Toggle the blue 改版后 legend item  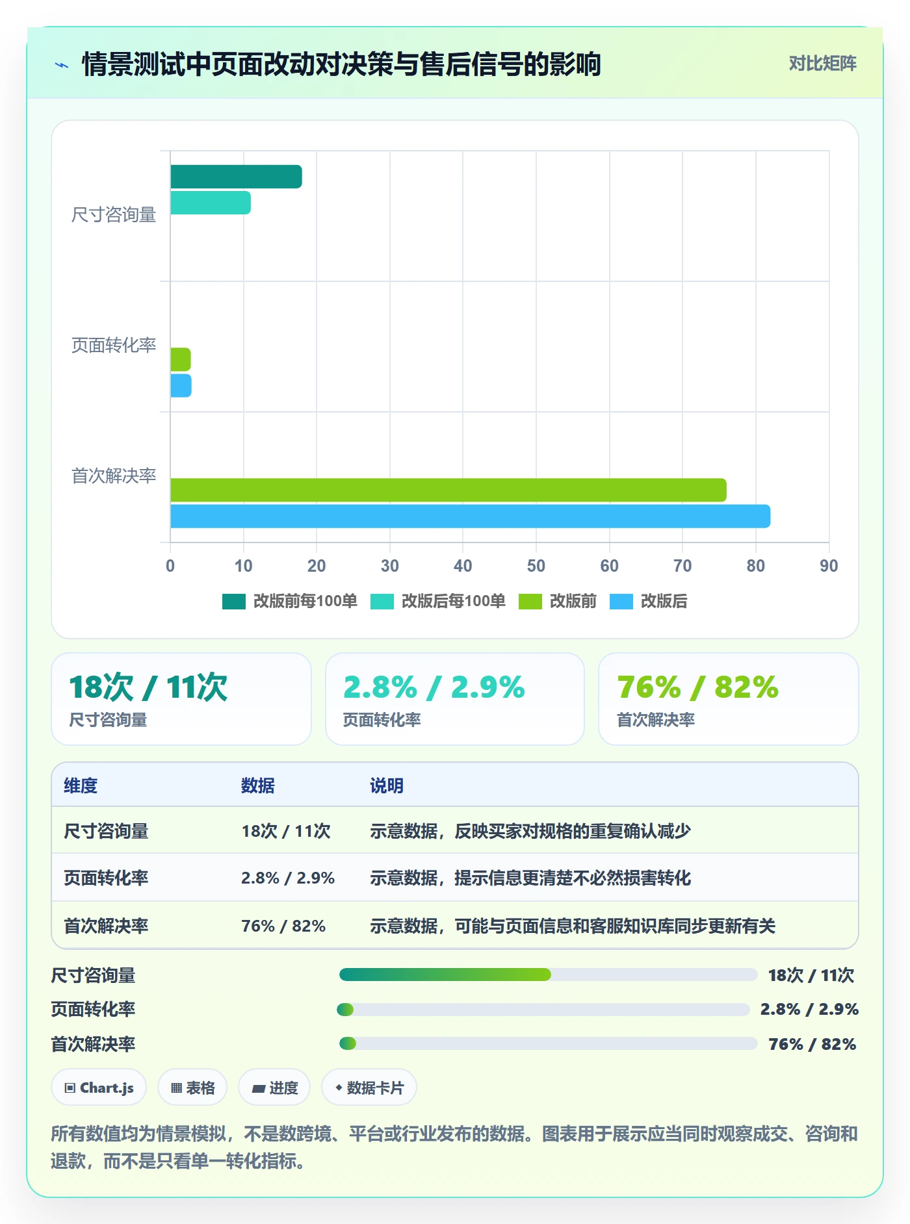coord(649,602)
